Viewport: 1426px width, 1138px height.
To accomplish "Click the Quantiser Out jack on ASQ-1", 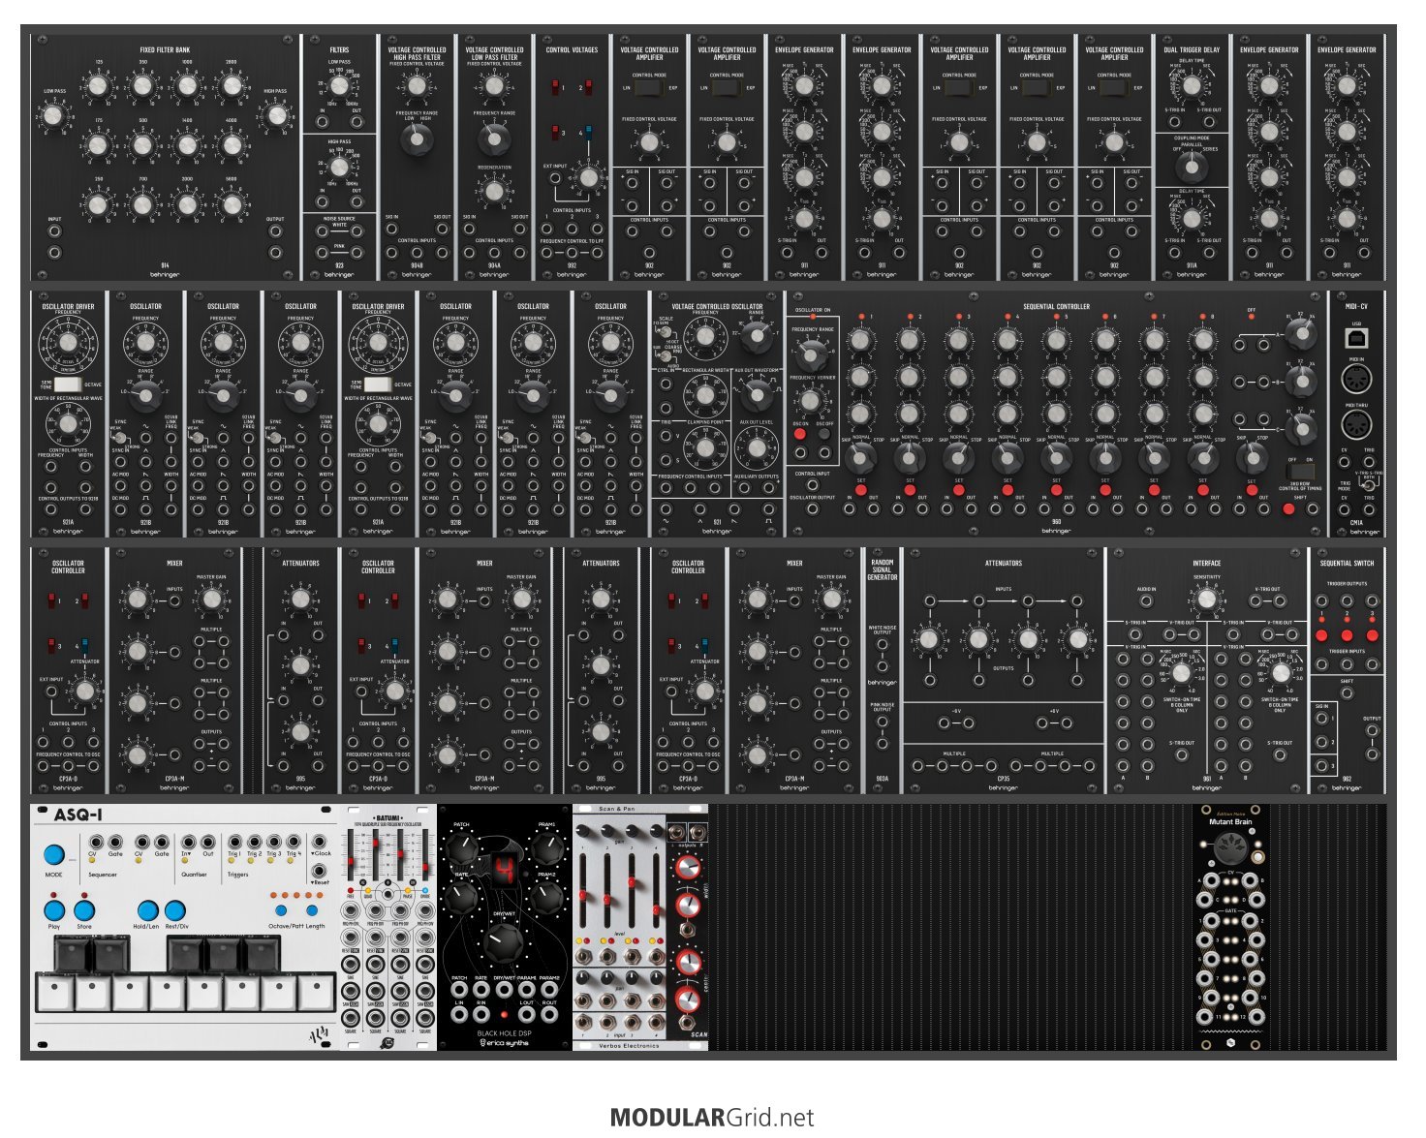I will pyautogui.click(x=208, y=843).
